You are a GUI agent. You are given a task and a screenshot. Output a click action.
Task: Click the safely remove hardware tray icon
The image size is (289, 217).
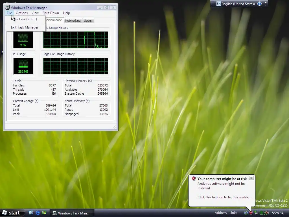(x=256, y=213)
